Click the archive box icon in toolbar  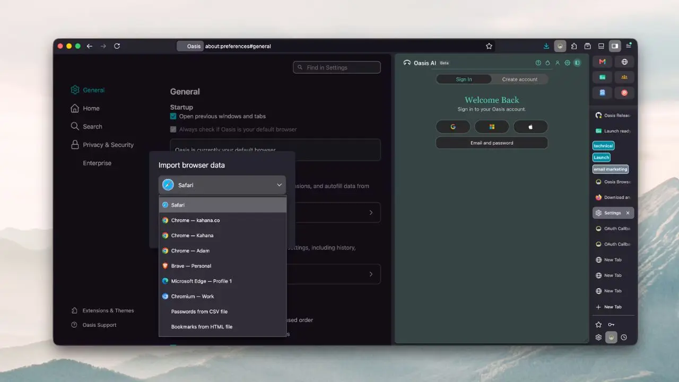(588, 46)
